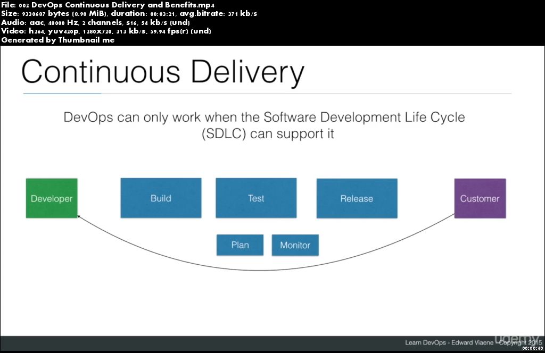Click the file name line in header

[x=108, y=5]
